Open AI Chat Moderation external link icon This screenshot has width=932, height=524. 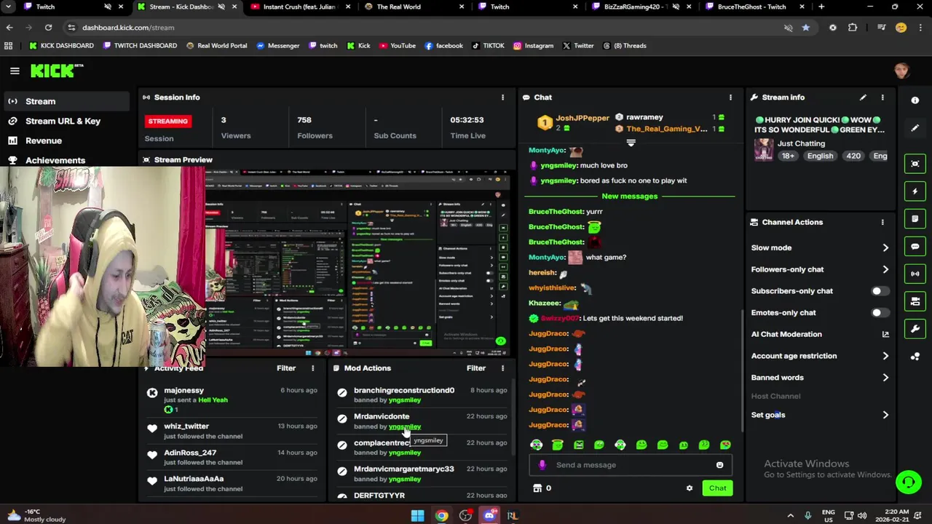(x=885, y=334)
